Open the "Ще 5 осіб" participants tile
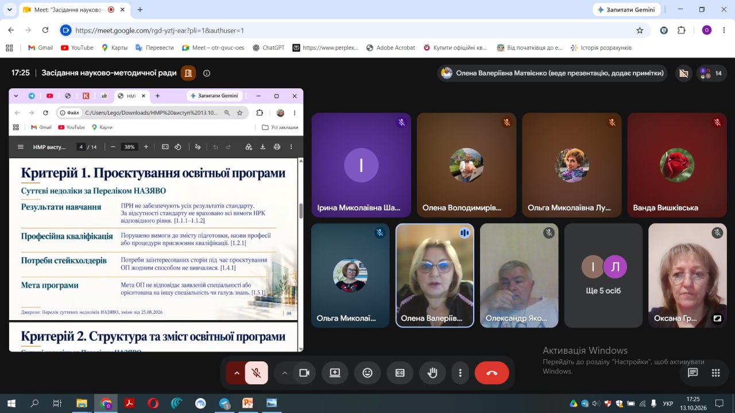Screen dimensions: 735x413 point(604,275)
